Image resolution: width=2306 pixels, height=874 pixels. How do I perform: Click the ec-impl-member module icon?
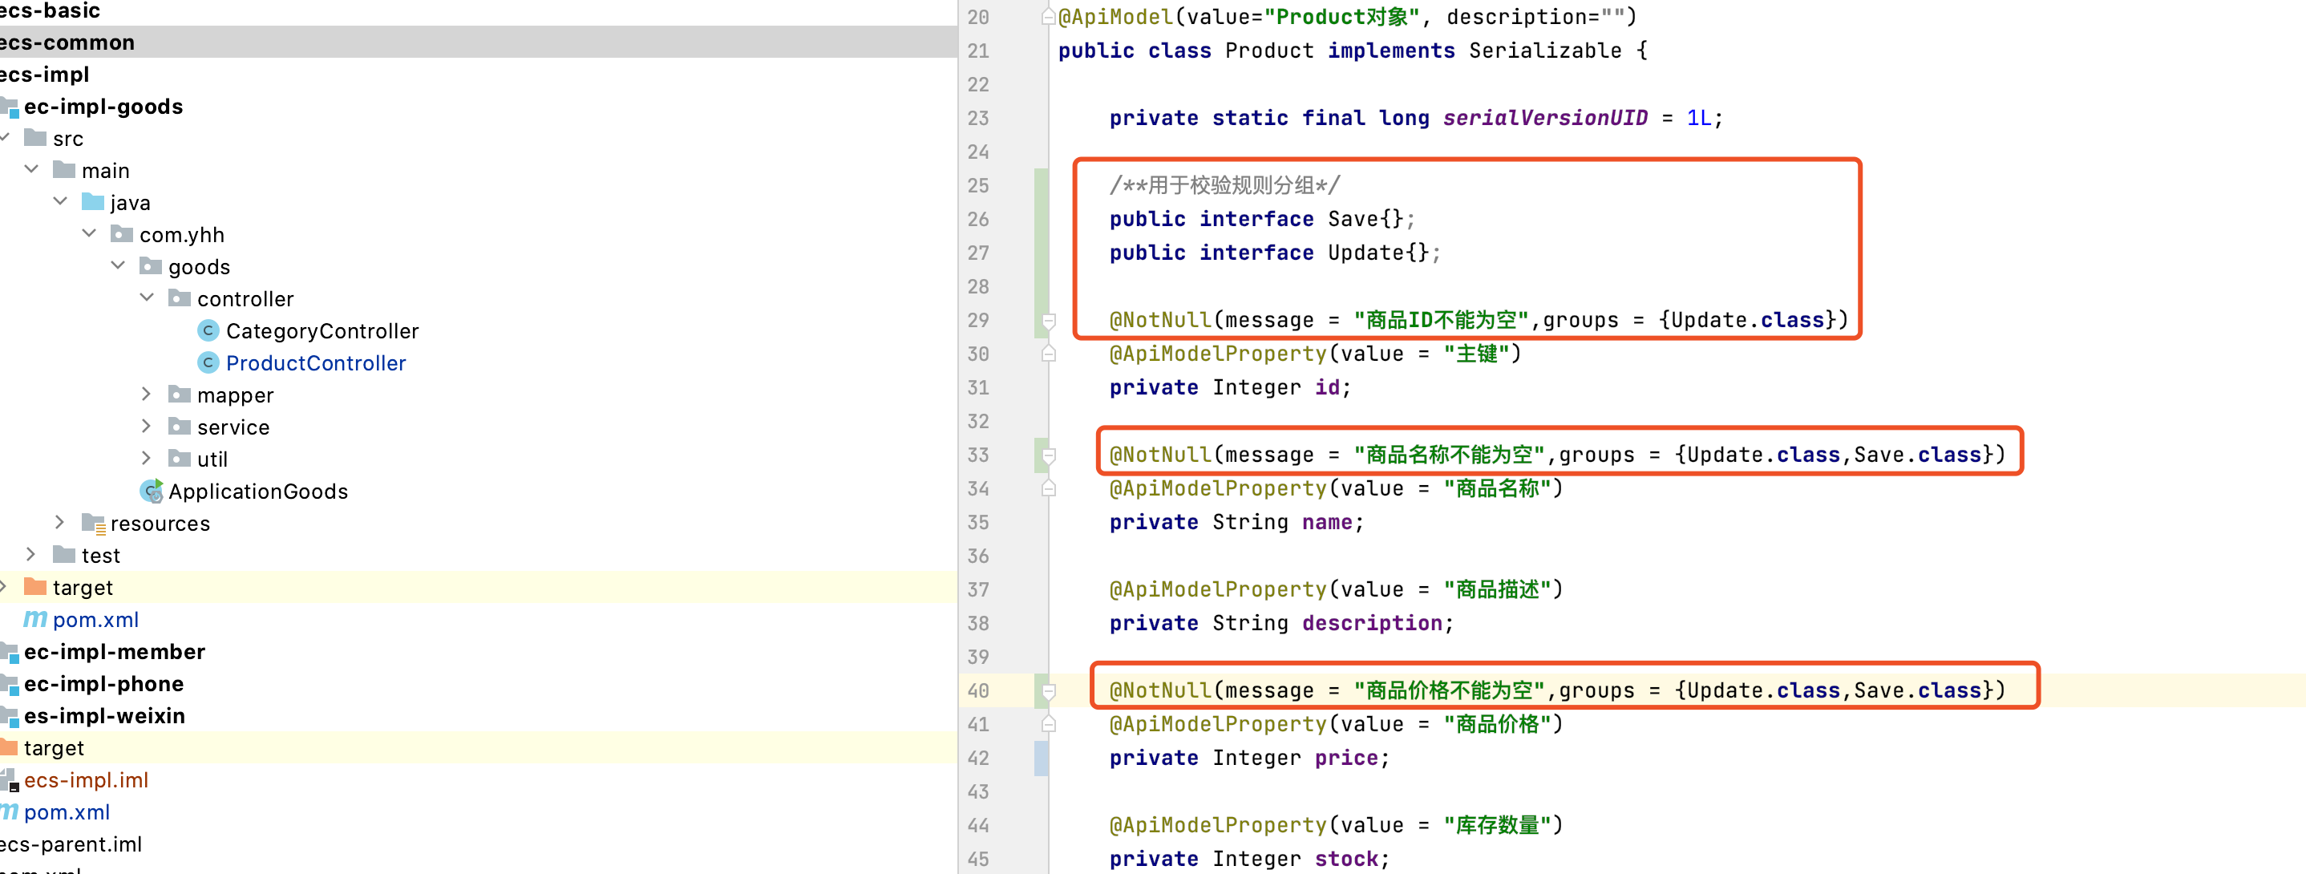9,651
